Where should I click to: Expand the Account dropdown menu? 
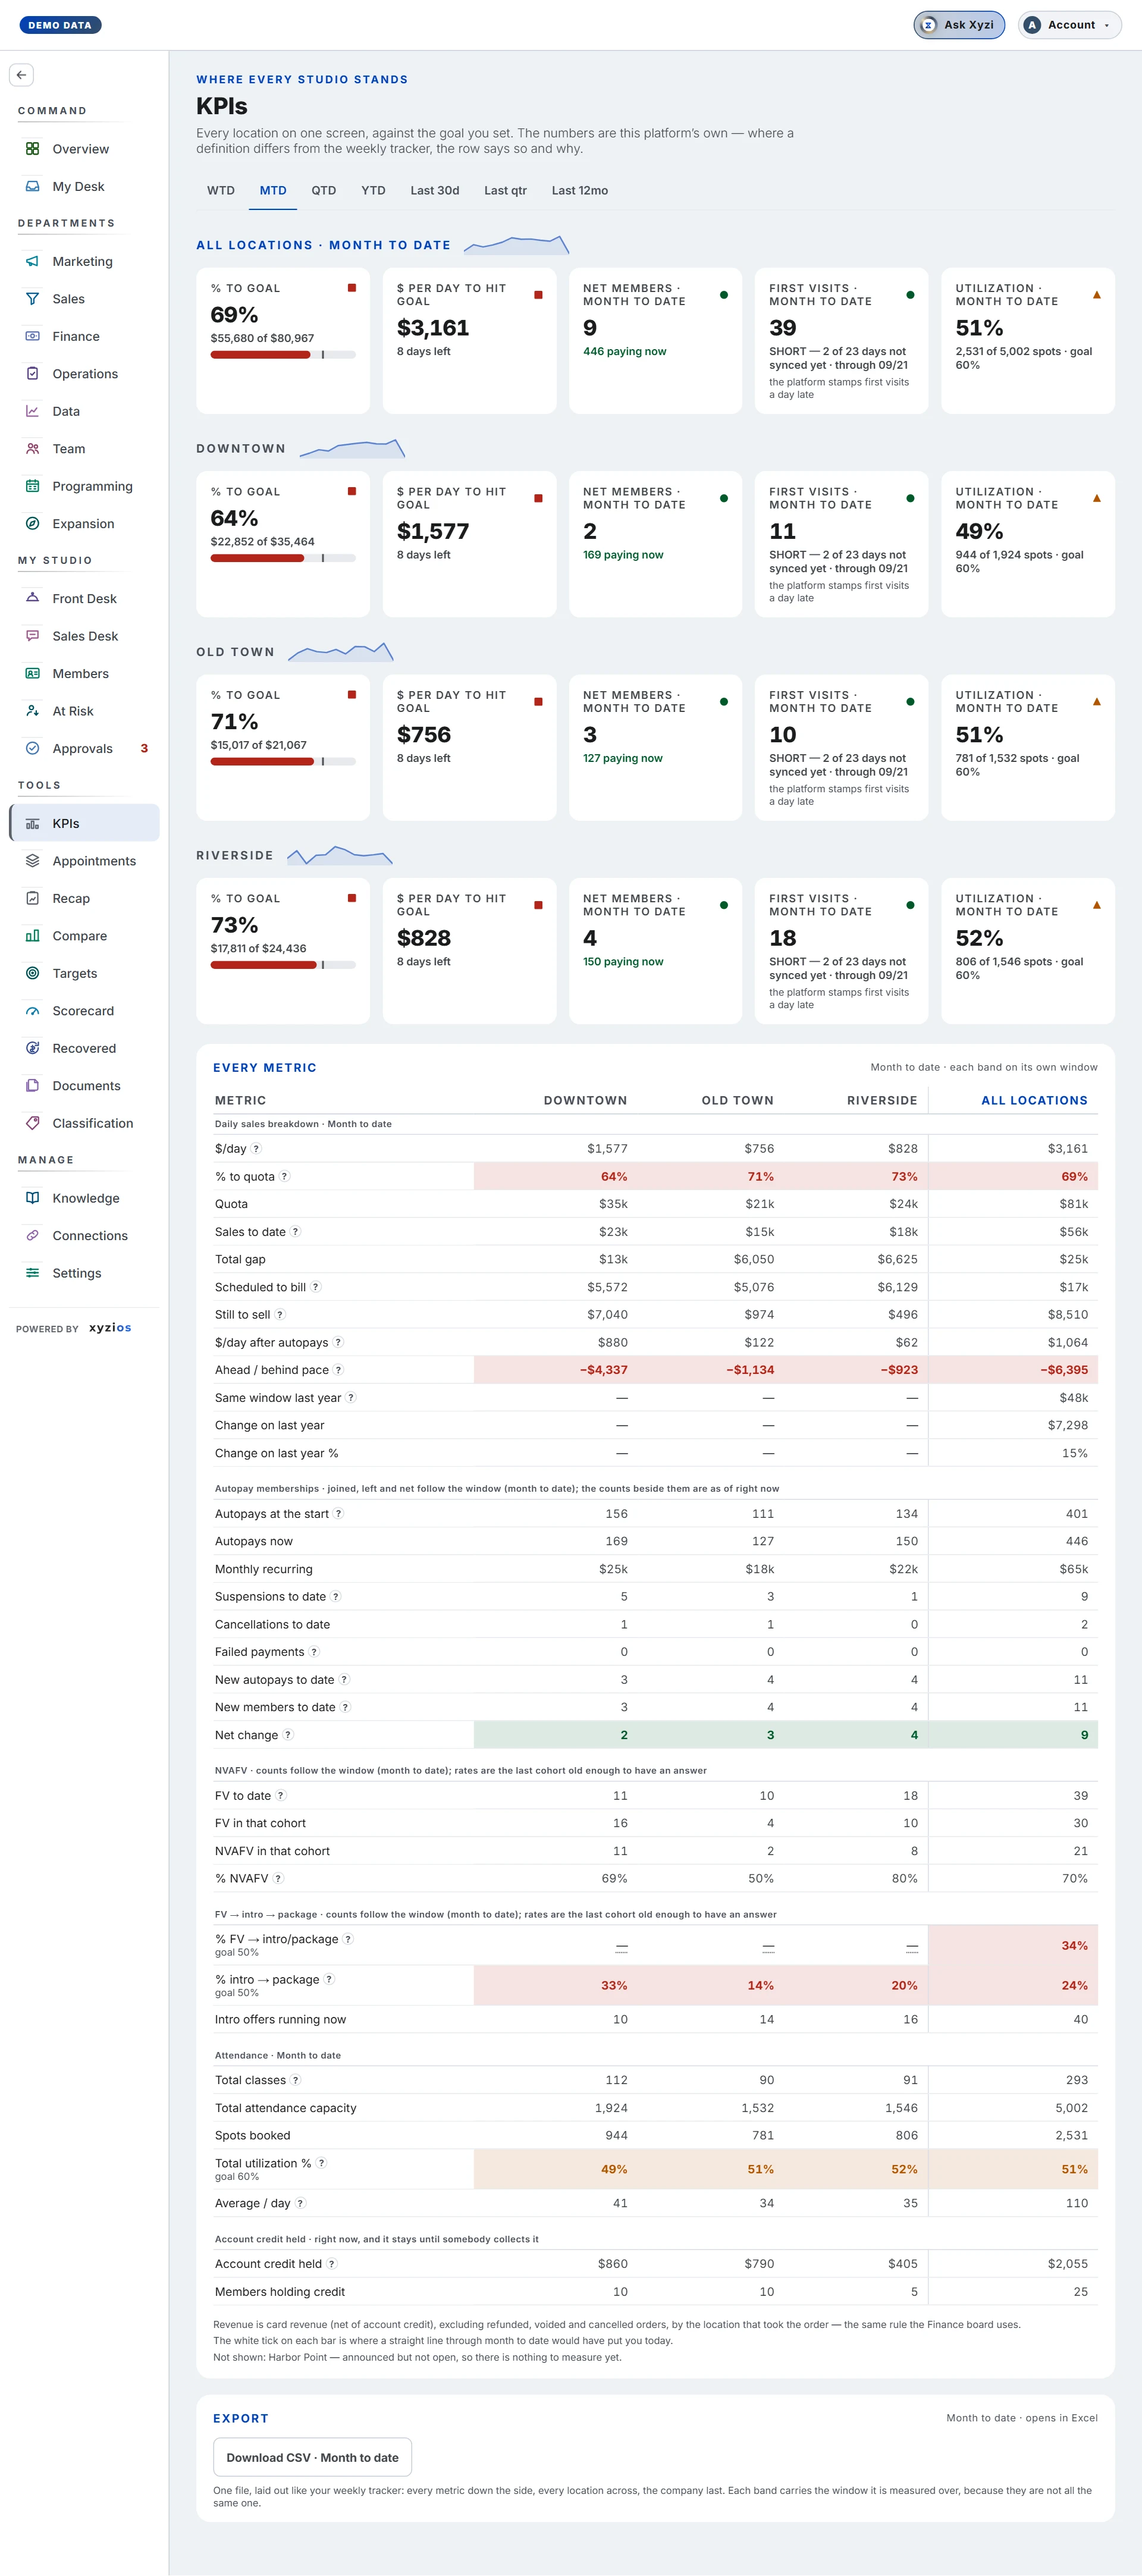click(1069, 25)
